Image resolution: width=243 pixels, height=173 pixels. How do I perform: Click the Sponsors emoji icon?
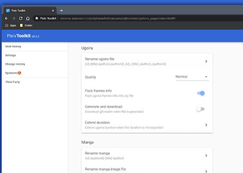tap(19, 73)
